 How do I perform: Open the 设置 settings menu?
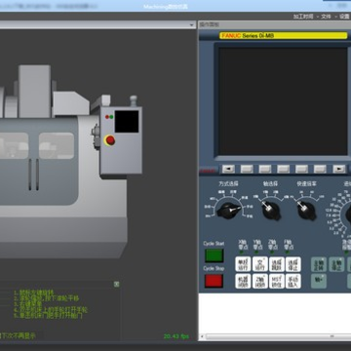344,17
